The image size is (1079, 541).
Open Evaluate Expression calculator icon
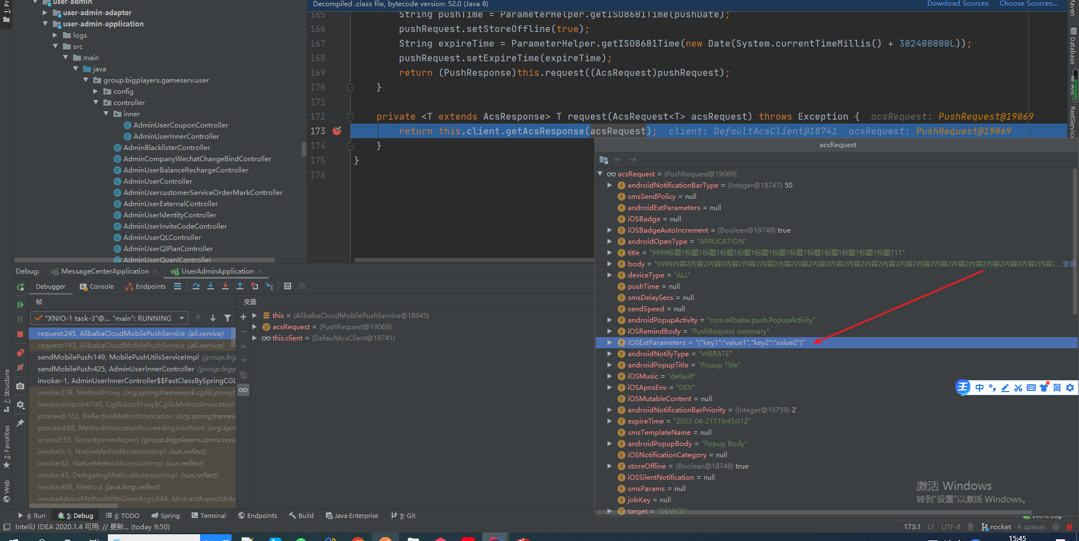288,287
